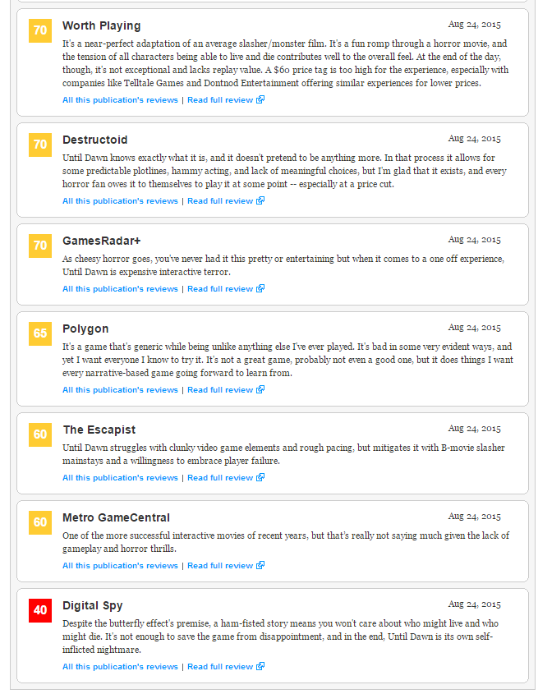Open all of Destructoid publication's reviews
The width and height of the screenshot is (538, 694).
point(120,201)
